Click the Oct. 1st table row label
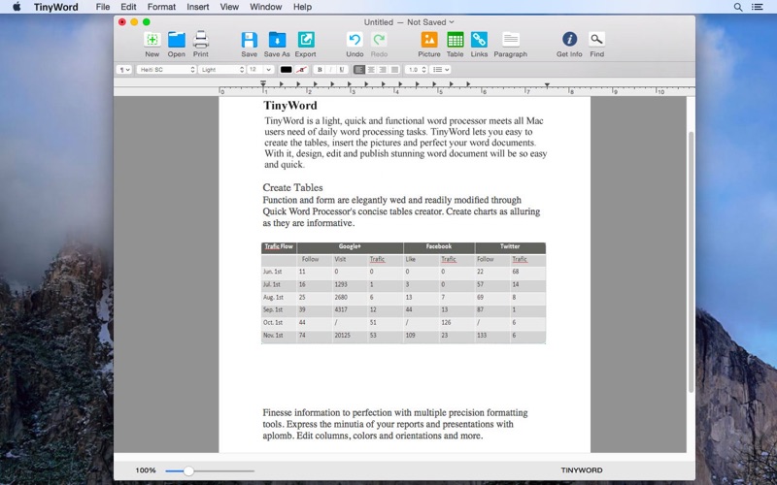Image resolution: width=777 pixels, height=485 pixels. [273, 323]
